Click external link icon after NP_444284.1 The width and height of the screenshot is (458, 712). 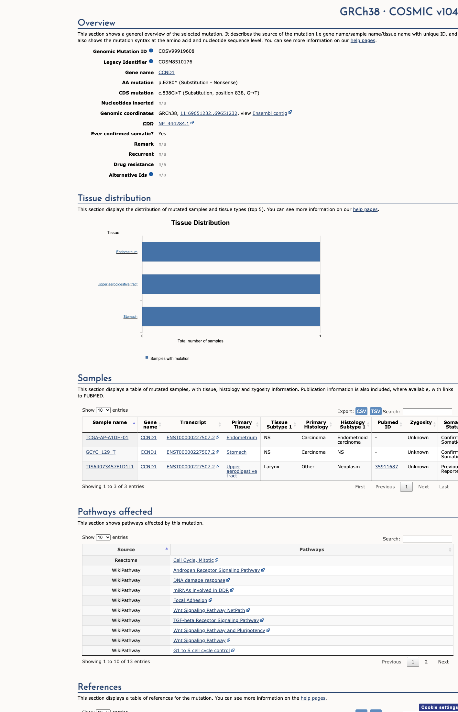[192, 123]
